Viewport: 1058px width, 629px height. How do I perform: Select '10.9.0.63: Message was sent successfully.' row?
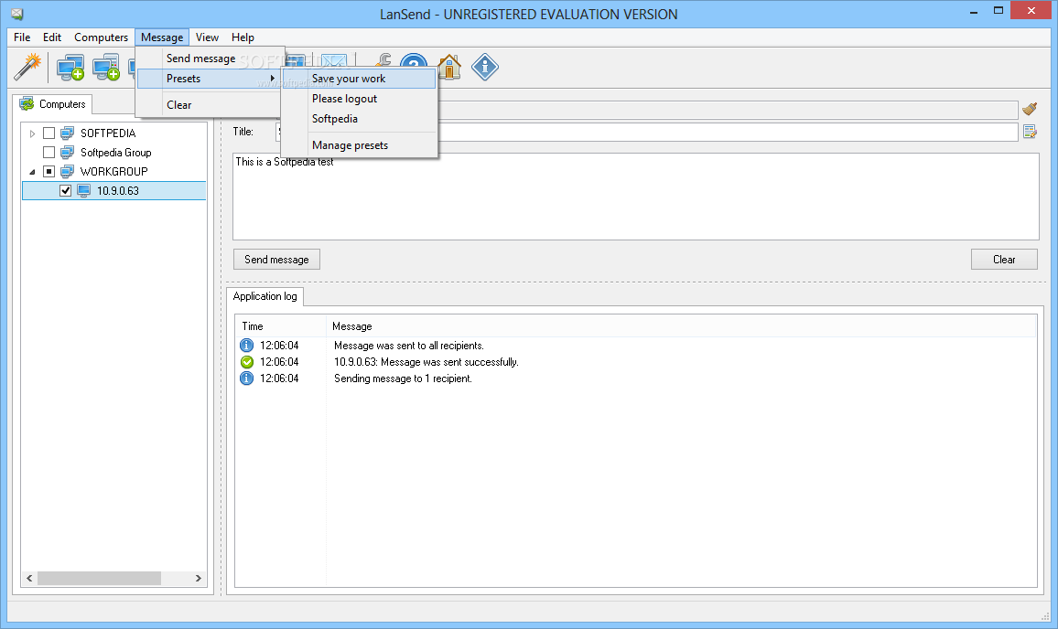(x=635, y=362)
